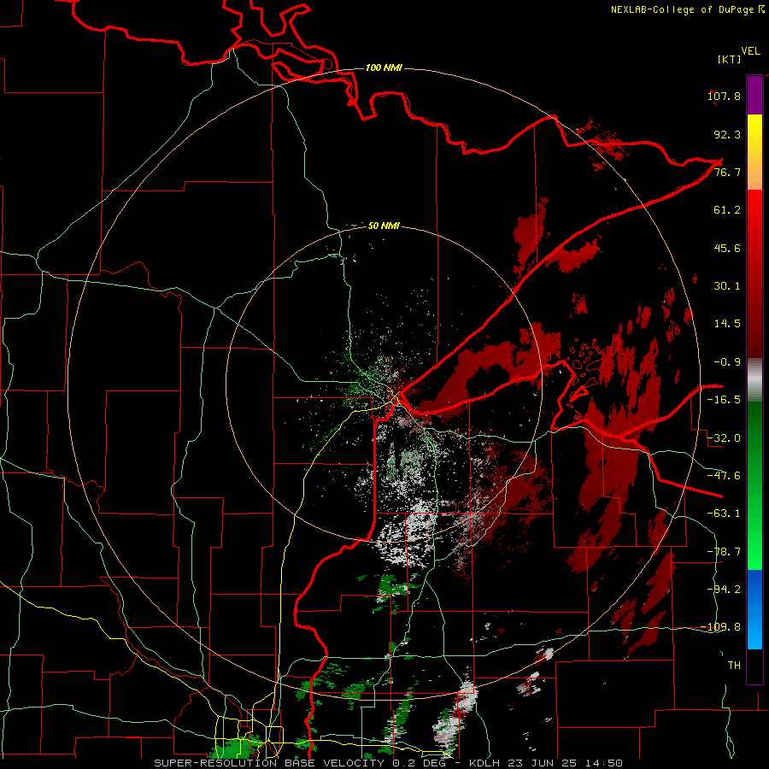Click the 100 NMI range ring label
The width and height of the screenshot is (769, 769).
click(x=384, y=68)
